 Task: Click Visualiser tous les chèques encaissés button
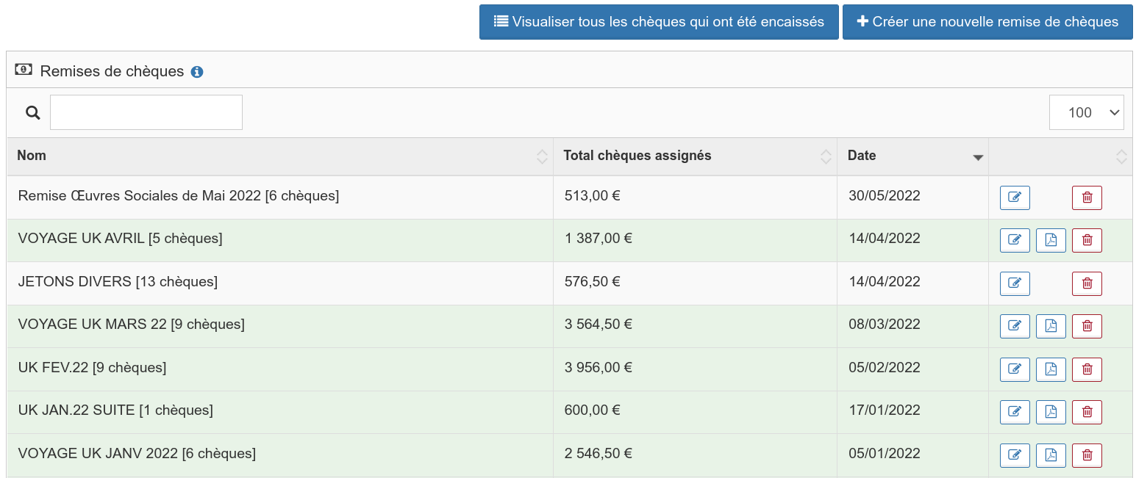click(658, 22)
